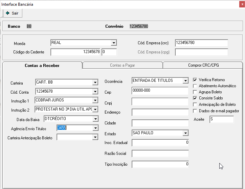The height and width of the screenshot is (189, 245).
Task: Uncheck Consiste Saldo checkbox
Action: point(195,98)
